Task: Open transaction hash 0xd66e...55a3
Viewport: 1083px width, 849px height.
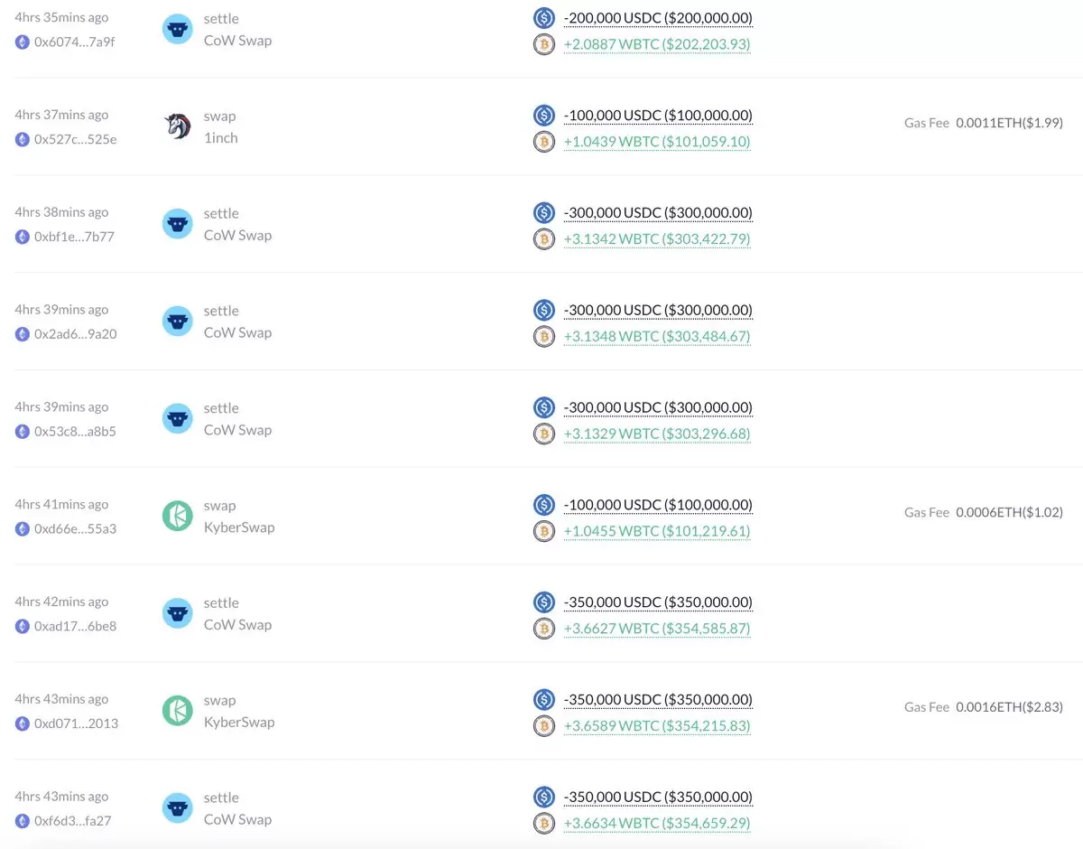Action: [x=75, y=529]
